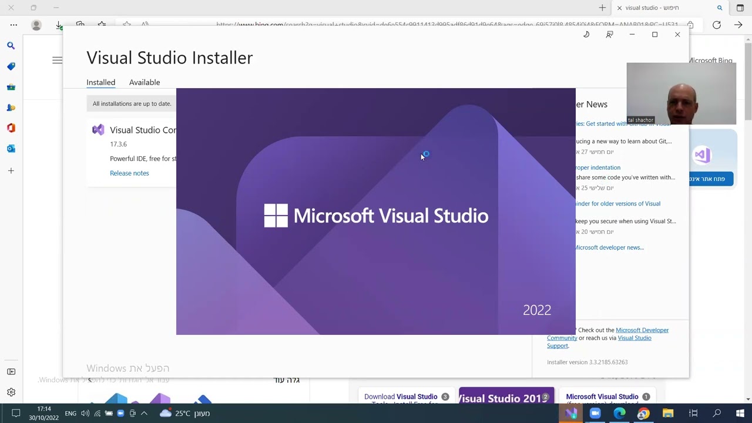Open the Games icon in Edge sidebar

pos(11,108)
